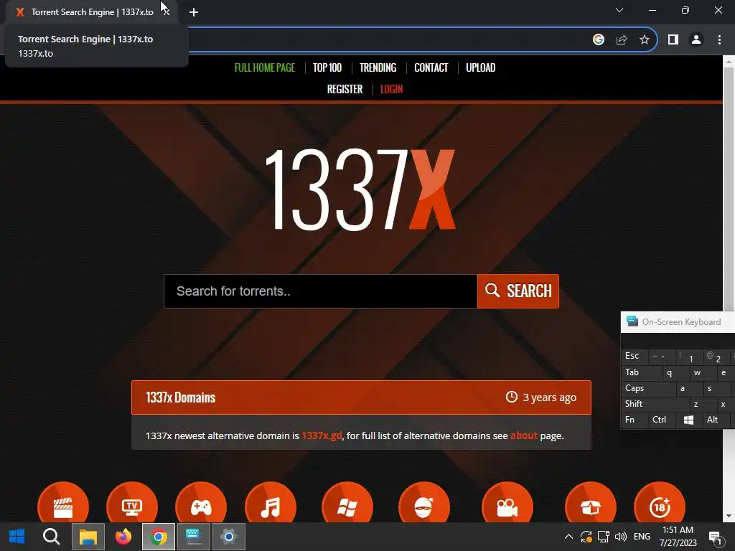
Task: Open Chrome three-dot menu
Action: (x=719, y=40)
